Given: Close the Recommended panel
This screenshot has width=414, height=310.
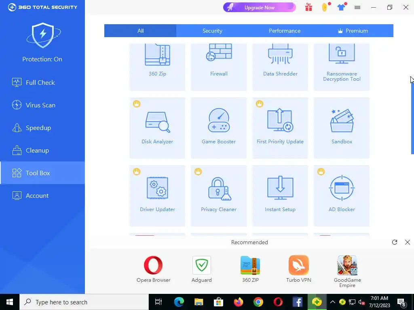Looking at the screenshot, I should [408, 242].
